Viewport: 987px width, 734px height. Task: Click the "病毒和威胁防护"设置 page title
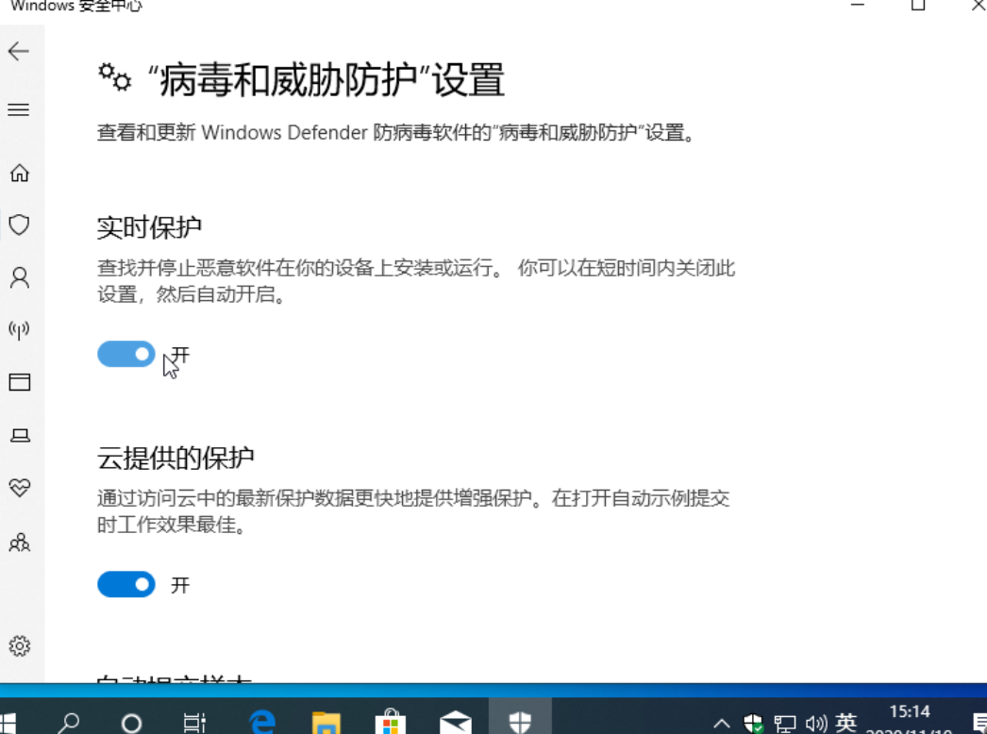pyautogui.click(x=326, y=80)
